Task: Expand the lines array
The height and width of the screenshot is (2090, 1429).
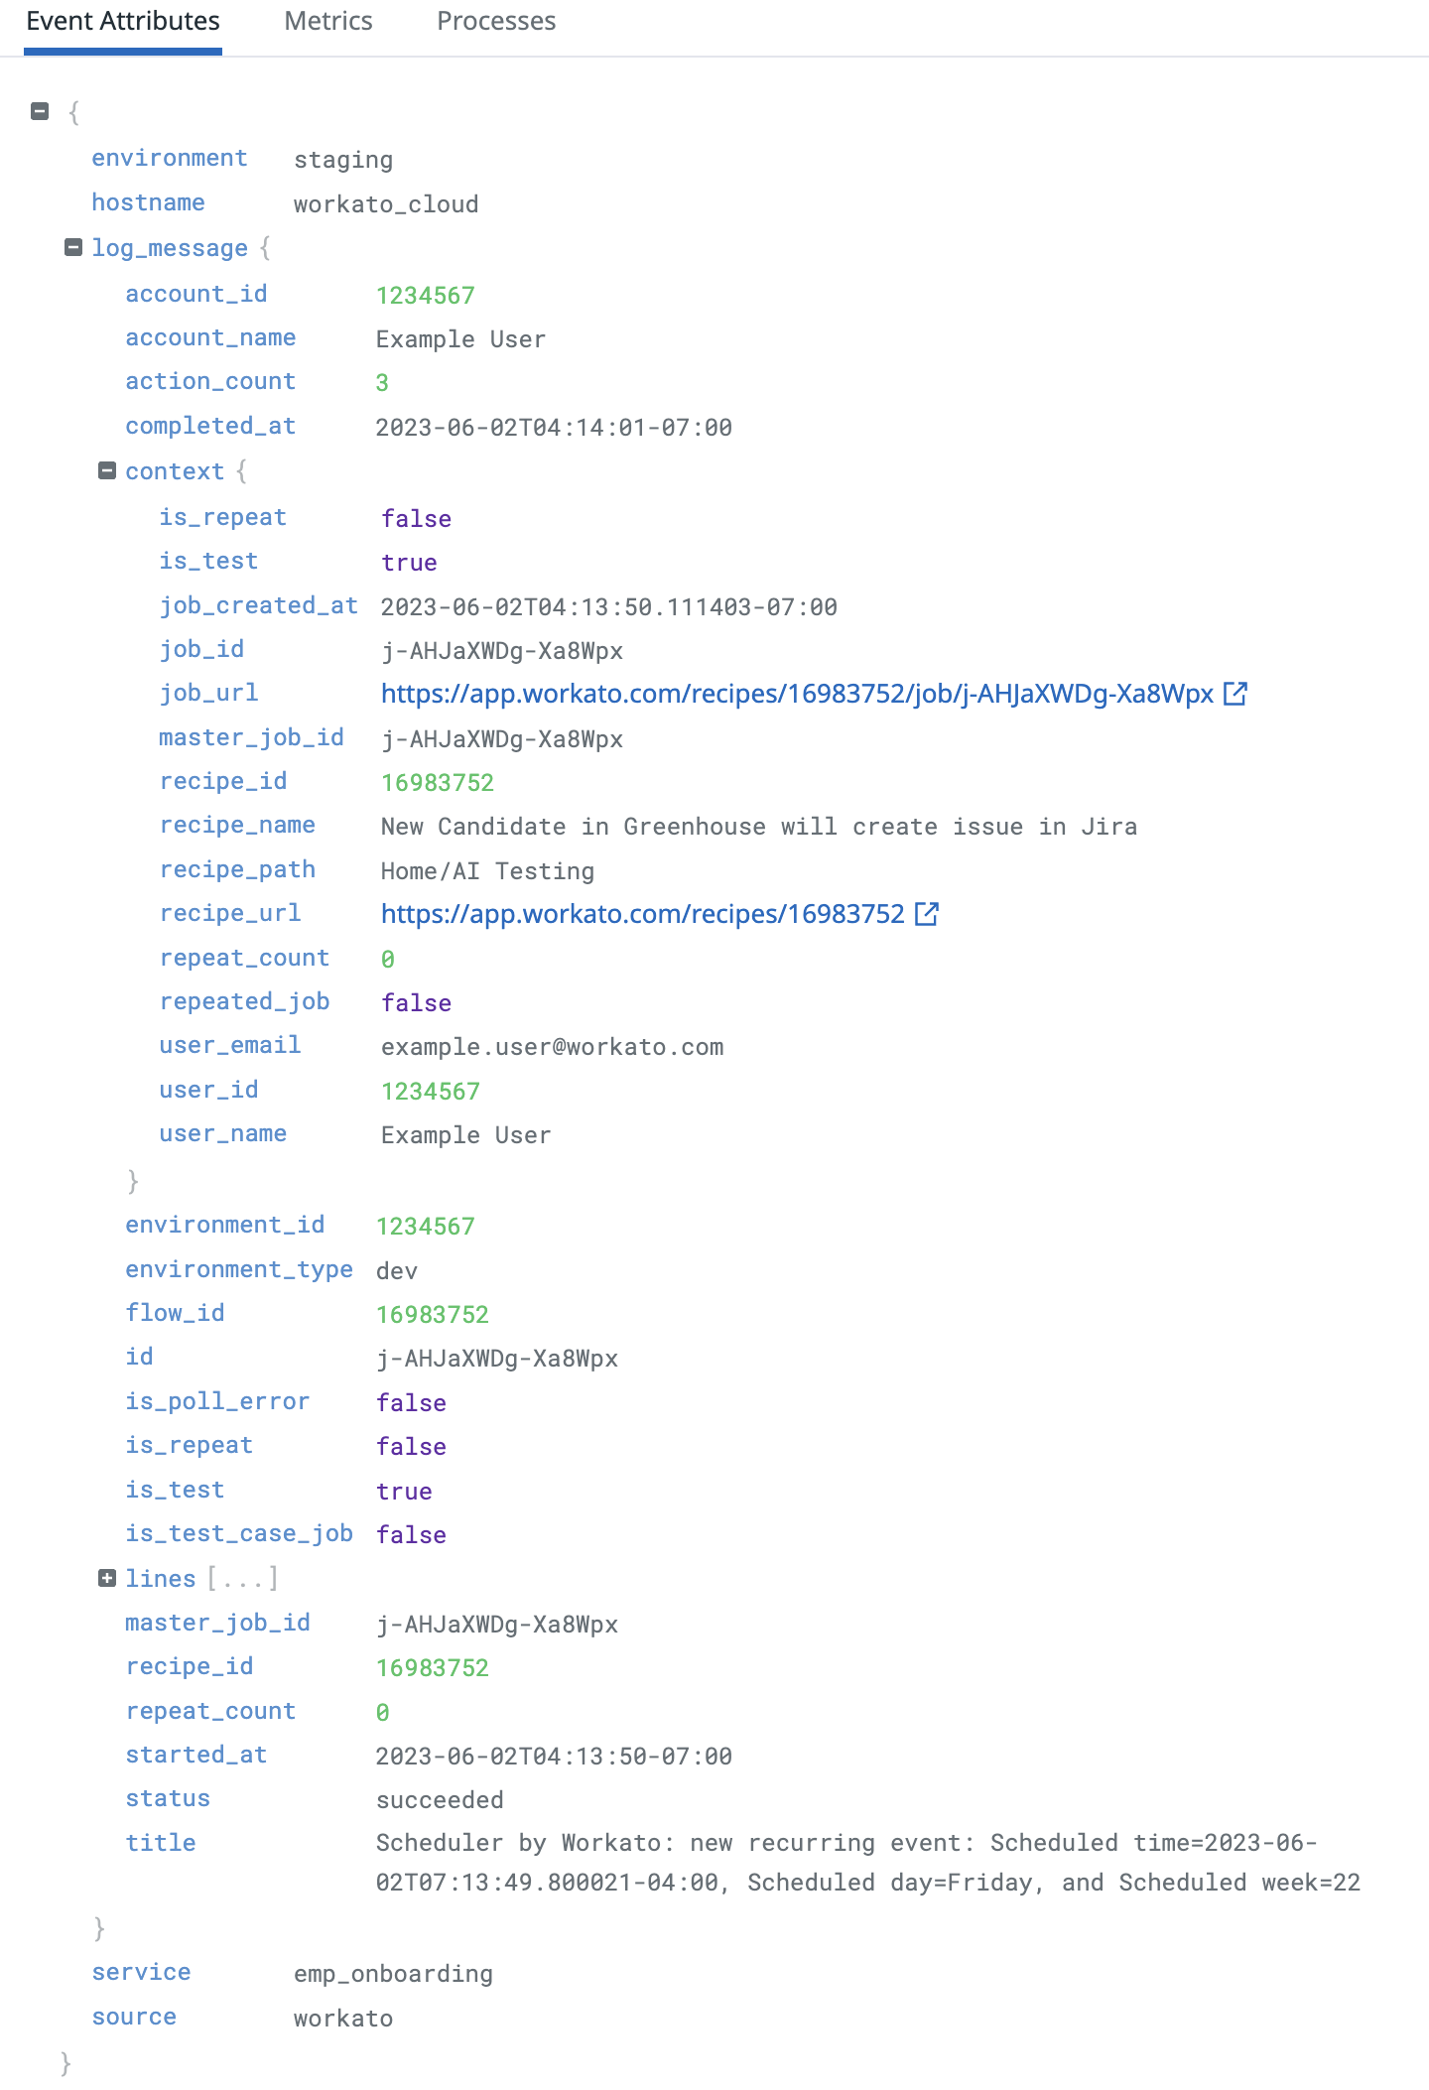Action: coord(107,1578)
